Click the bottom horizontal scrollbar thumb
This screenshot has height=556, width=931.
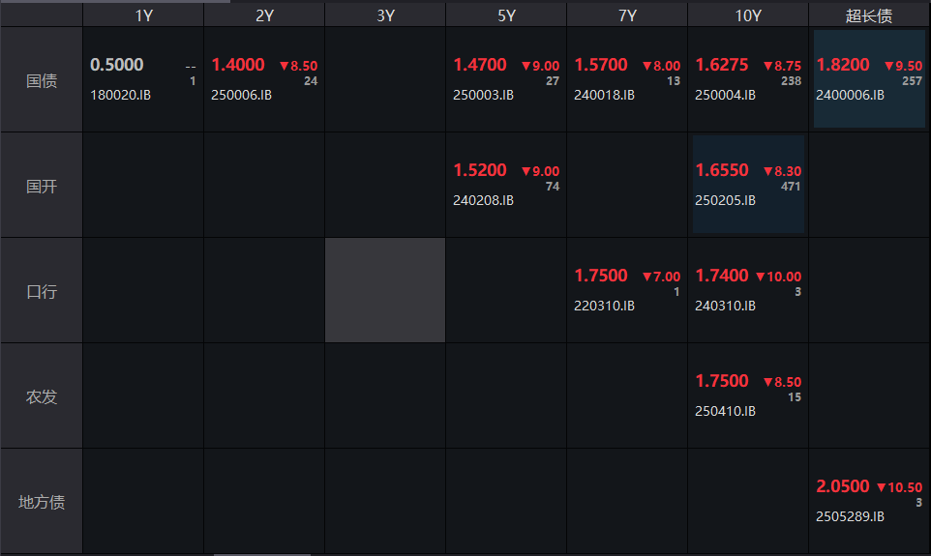pos(261,554)
